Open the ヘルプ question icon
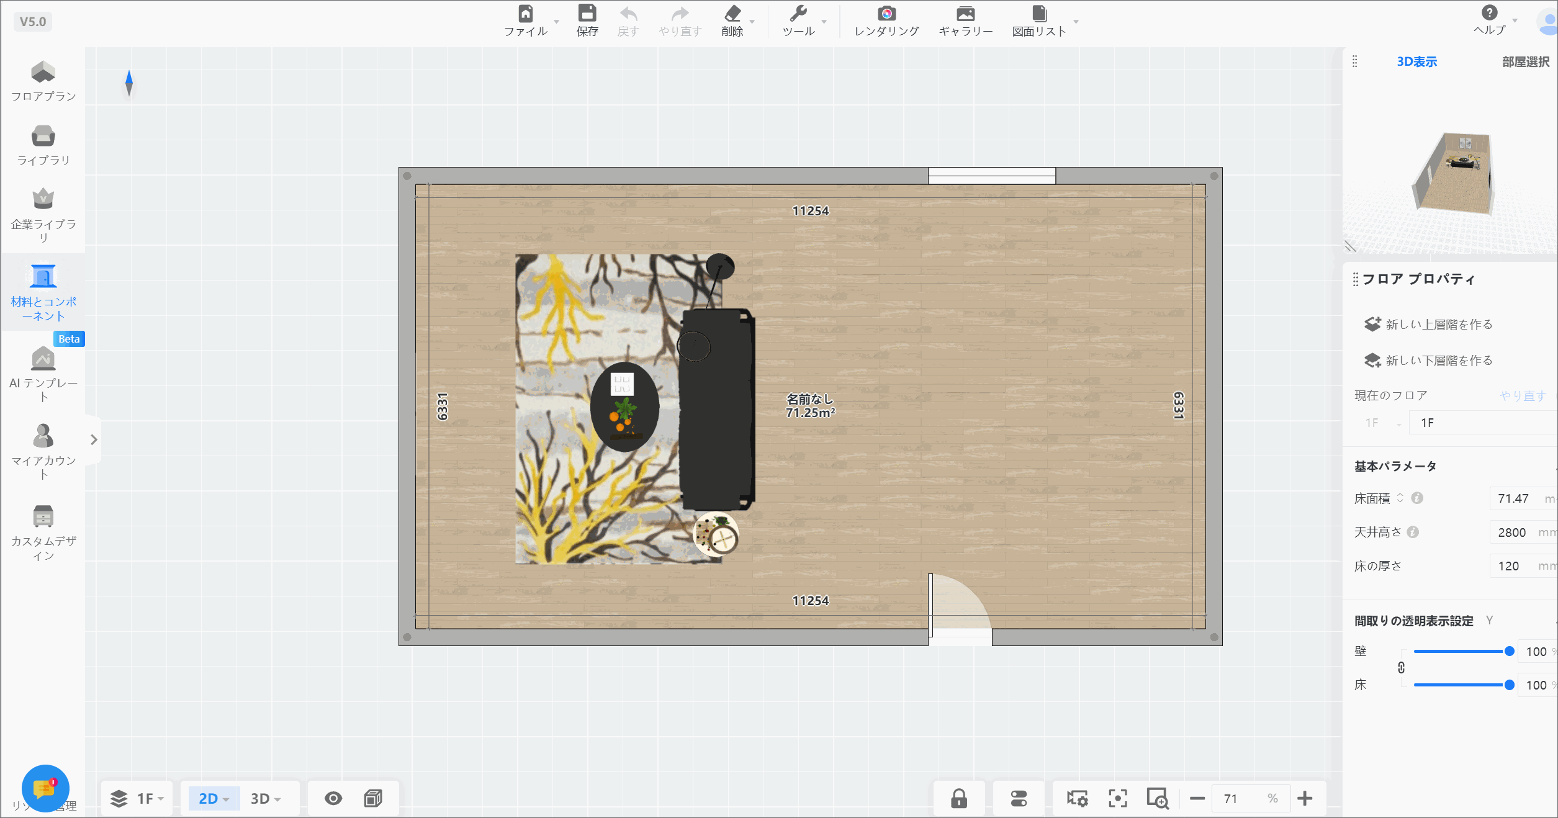The height and width of the screenshot is (818, 1558). tap(1490, 12)
